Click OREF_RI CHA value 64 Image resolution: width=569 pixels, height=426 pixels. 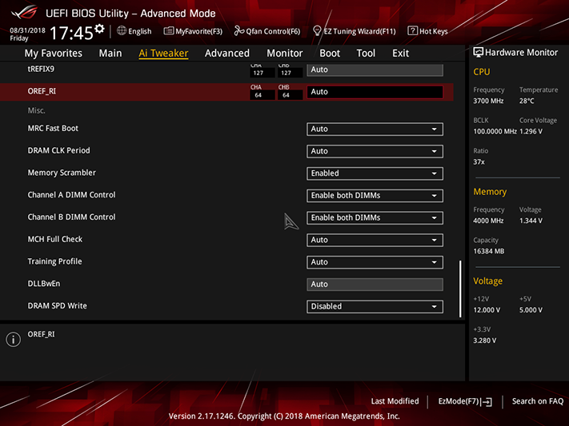[262, 95]
